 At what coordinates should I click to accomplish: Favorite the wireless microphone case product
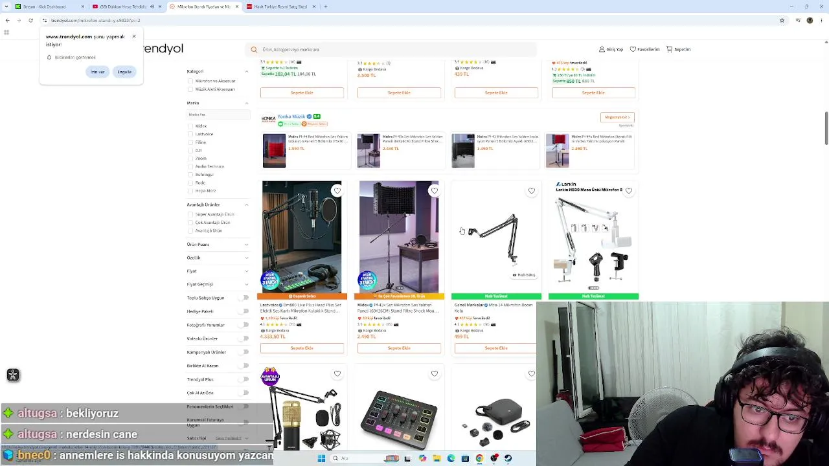pyautogui.click(x=531, y=373)
